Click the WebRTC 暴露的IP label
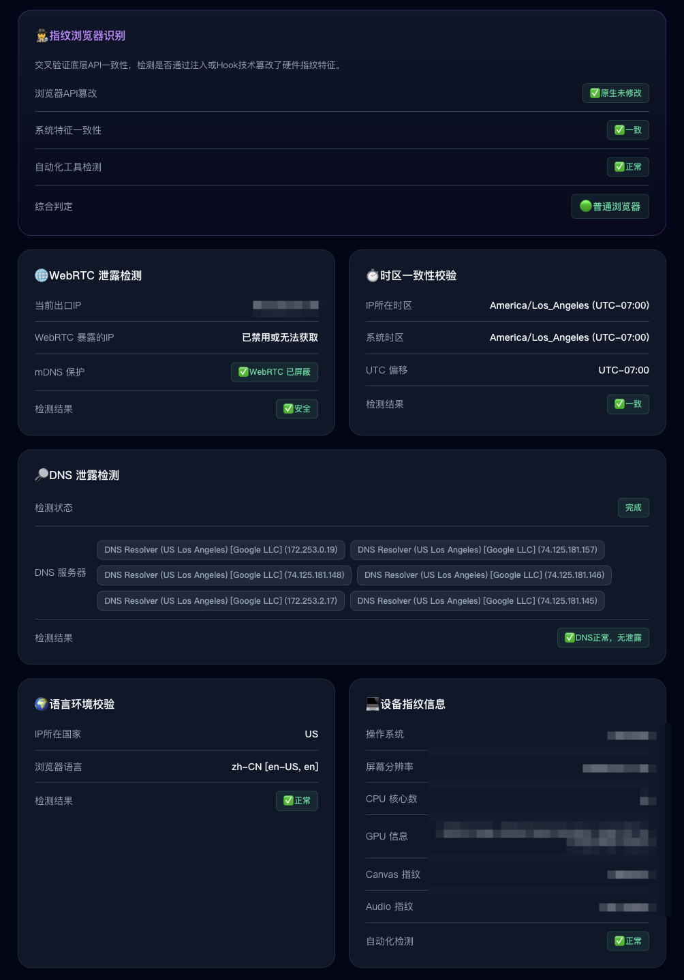This screenshot has width=684, height=980. (74, 337)
